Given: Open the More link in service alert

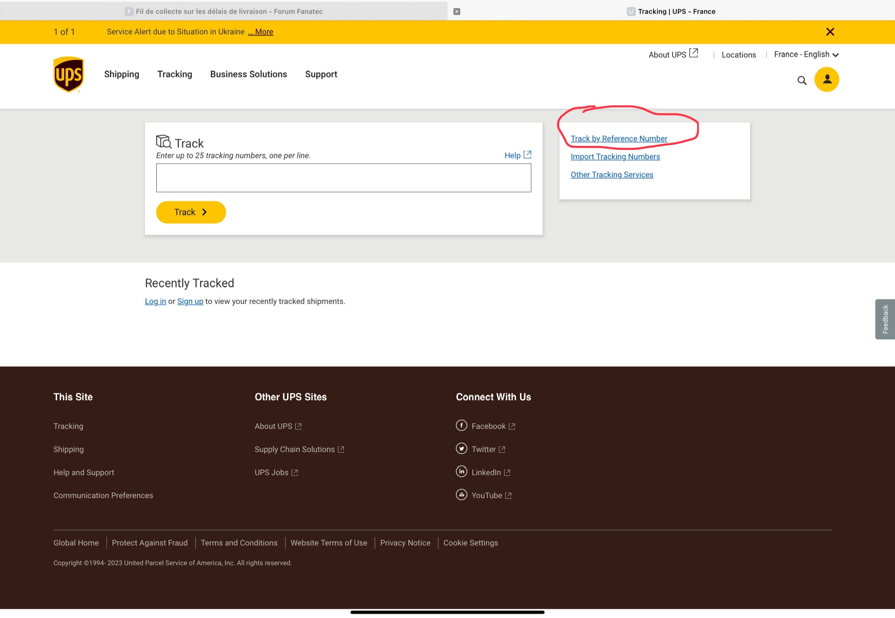Looking at the screenshot, I should (x=260, y=32).
